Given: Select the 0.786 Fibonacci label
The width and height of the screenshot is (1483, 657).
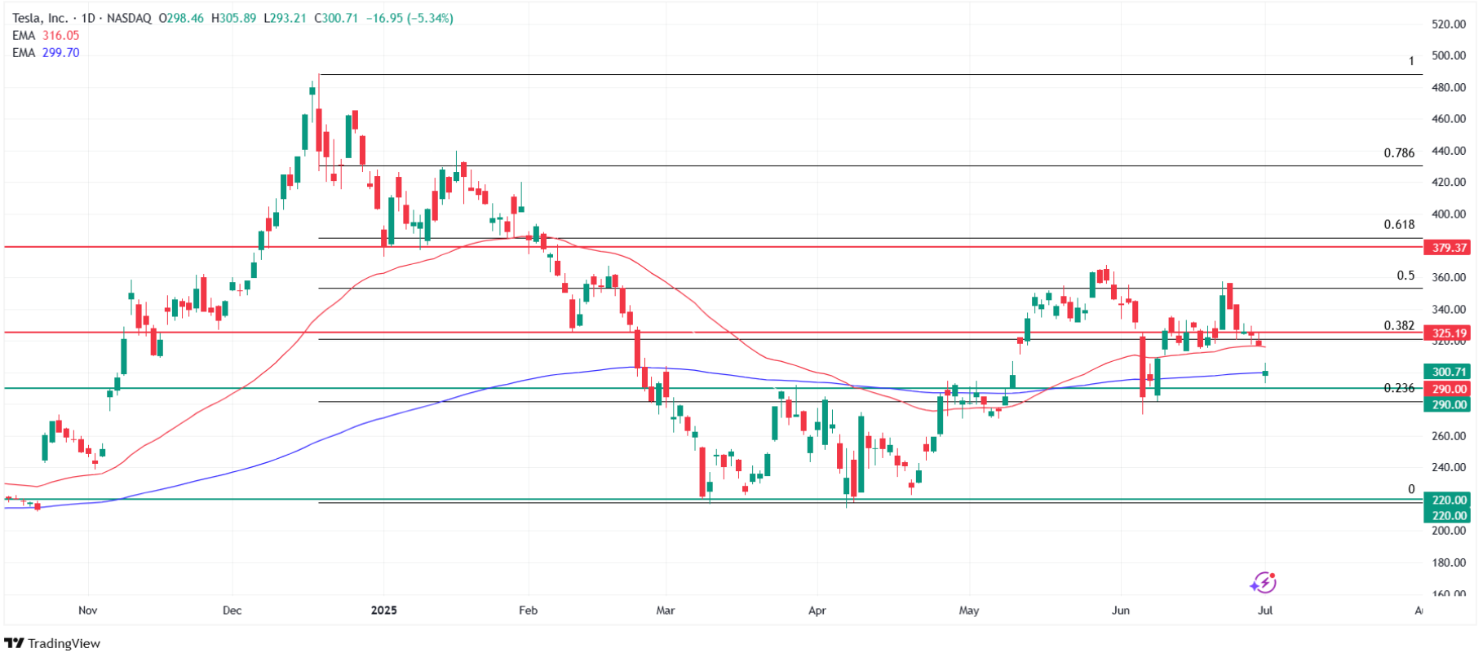Looking at the screenshot, I should click(x=1399, y=152).
